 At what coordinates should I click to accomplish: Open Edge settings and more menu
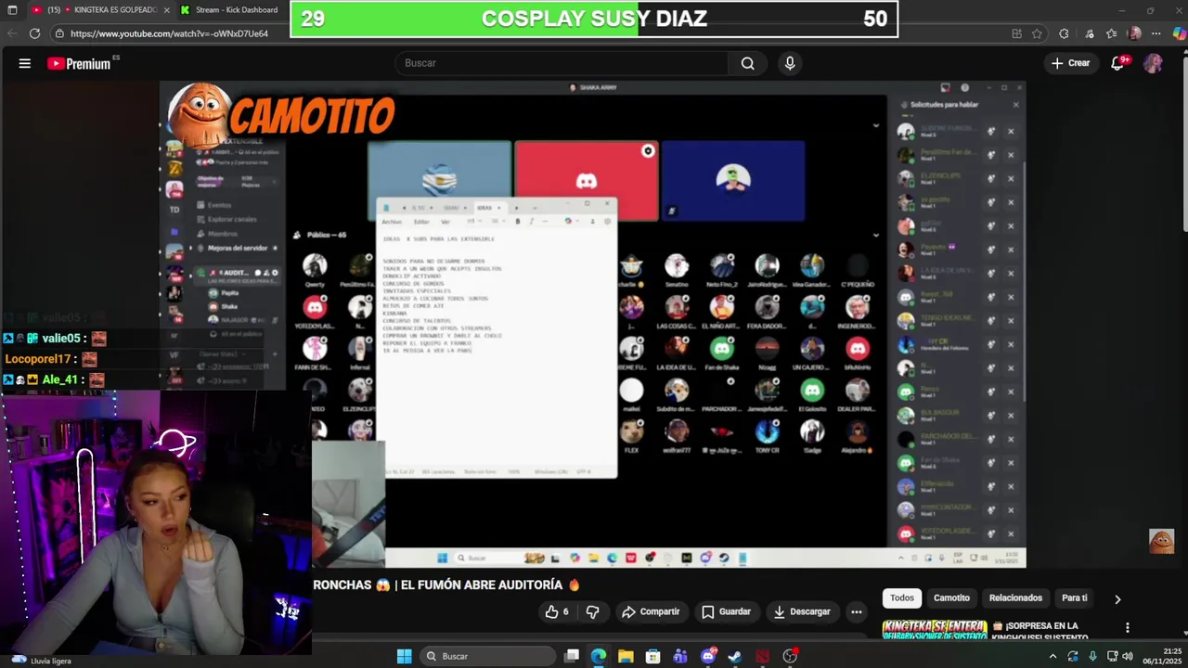pos(1157,33)
